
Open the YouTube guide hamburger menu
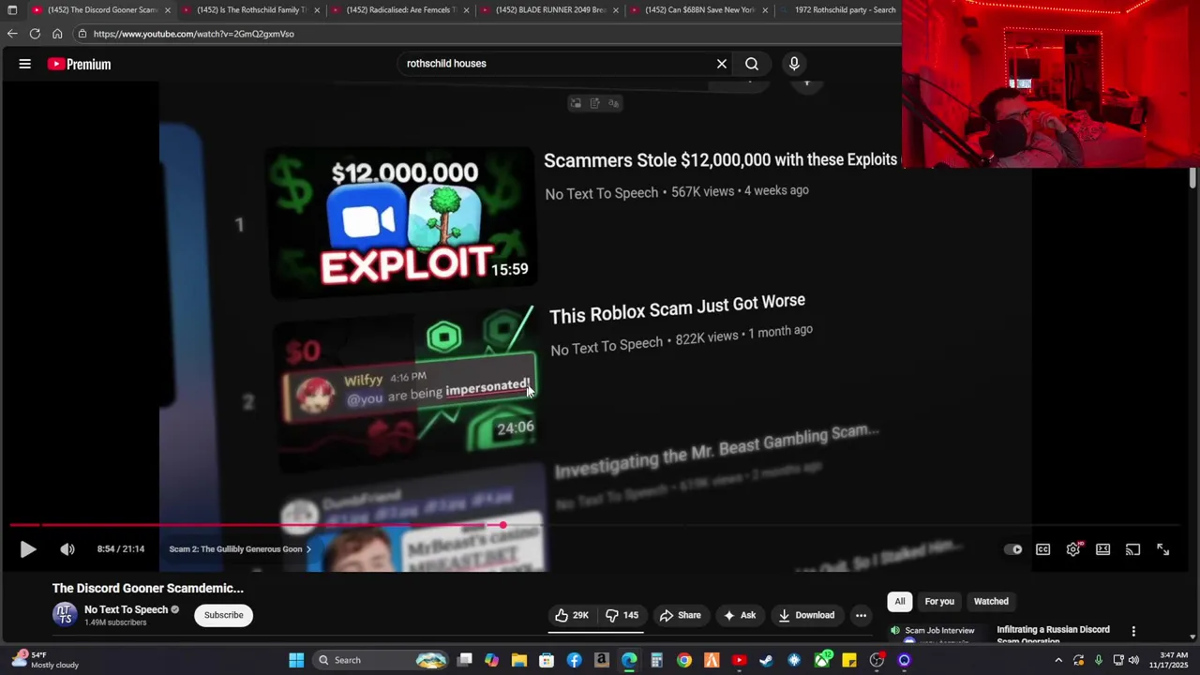click(25, 64)
